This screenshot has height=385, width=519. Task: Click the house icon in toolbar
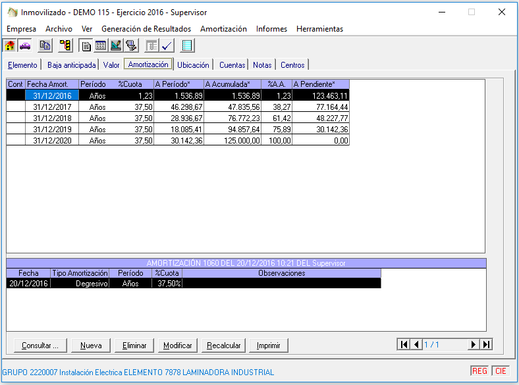(x=10, y=45)
